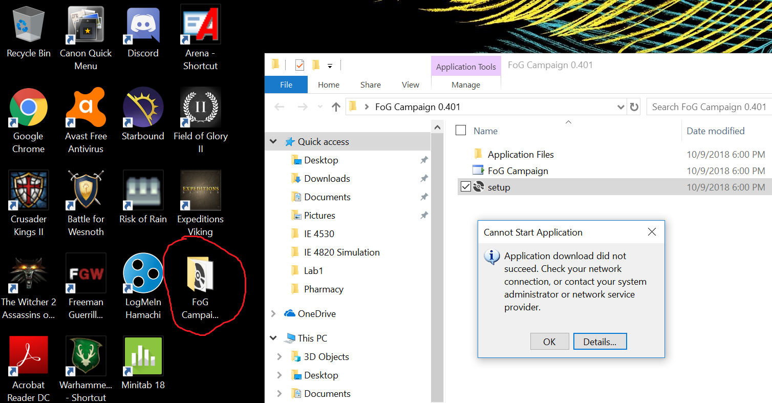Select the Pharmacy folder in navigation pane
772x403 pixels.
[x=324, y=289]
